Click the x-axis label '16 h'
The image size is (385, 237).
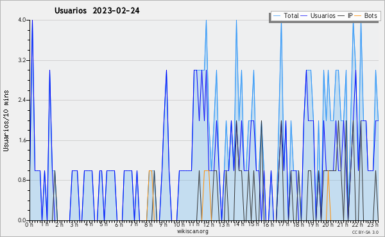coord(268,225)
